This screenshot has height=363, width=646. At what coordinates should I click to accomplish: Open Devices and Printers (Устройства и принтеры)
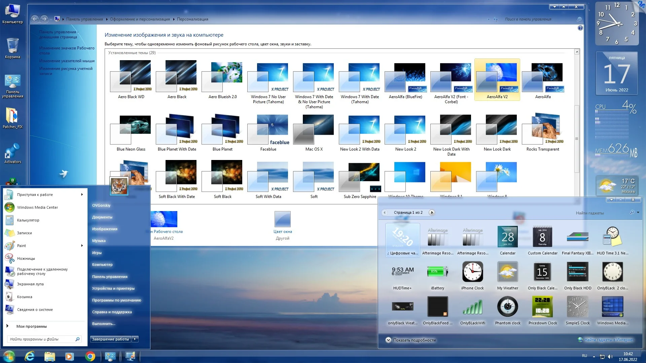(x=113, y=288)
